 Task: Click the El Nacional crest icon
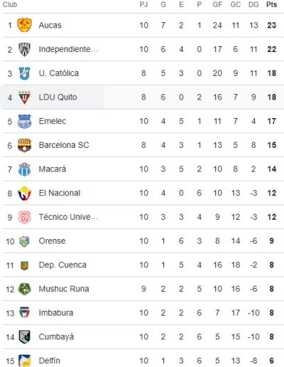coord(24,193)
